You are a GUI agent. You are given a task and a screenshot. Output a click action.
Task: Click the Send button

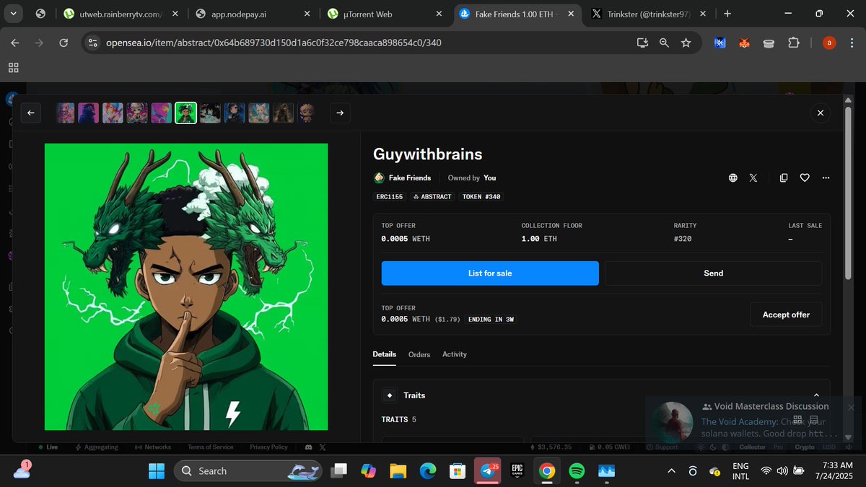click(713, 273)
